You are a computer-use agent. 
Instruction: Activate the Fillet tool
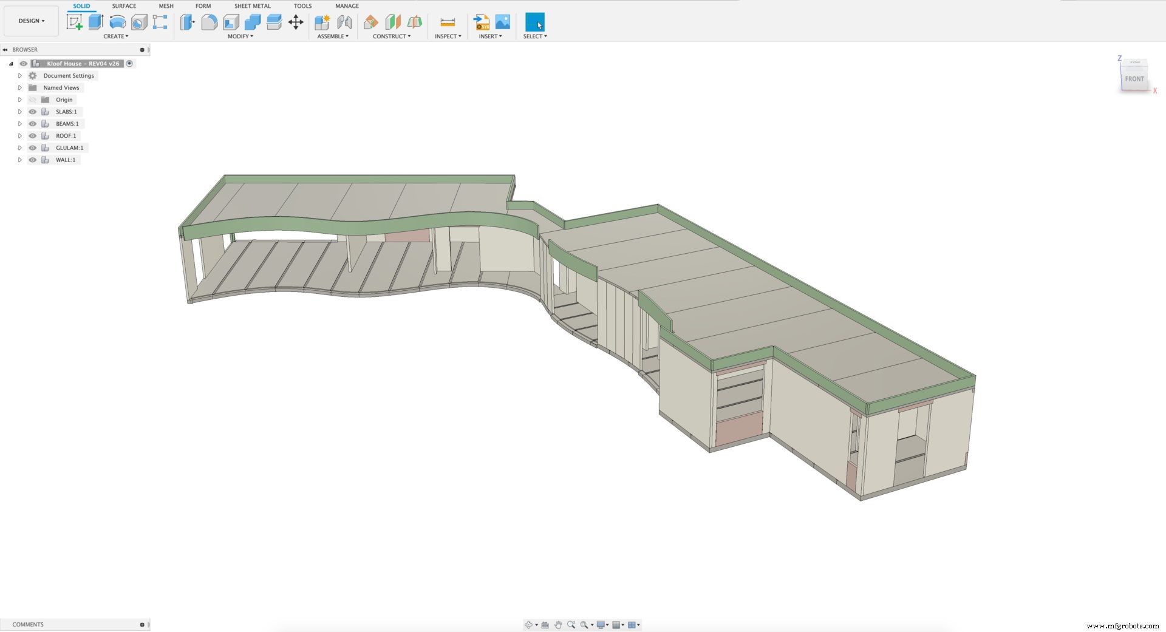[x=209, y=22]
